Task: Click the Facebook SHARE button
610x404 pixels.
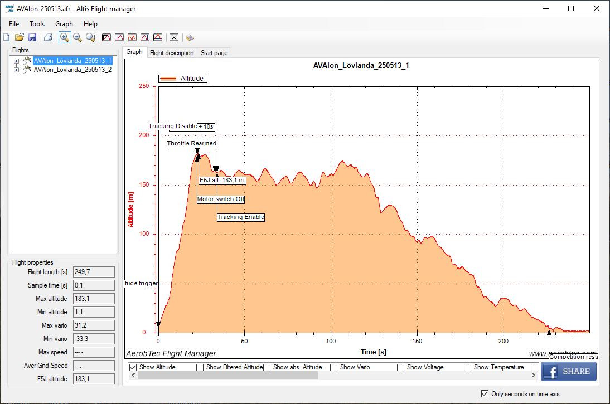Action: (568, 371)
